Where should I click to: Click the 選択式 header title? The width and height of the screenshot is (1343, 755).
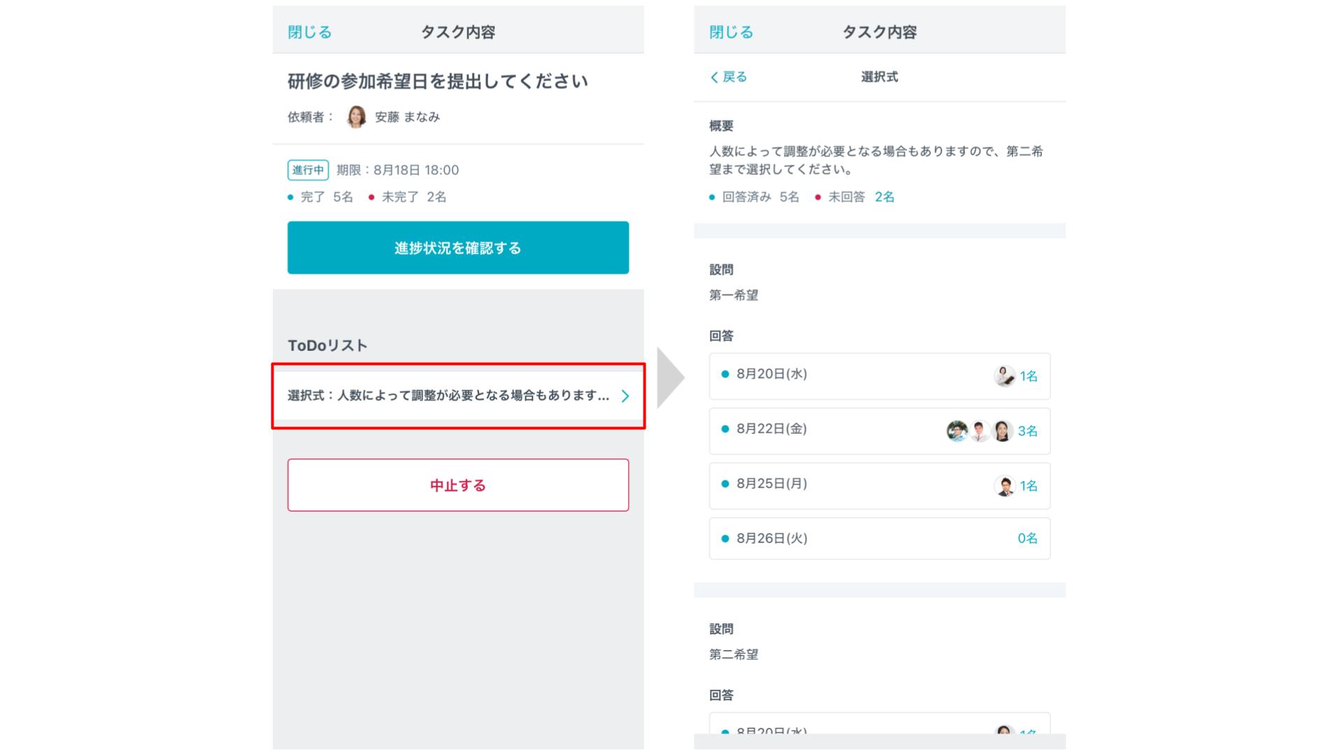[x=879, y=77]
